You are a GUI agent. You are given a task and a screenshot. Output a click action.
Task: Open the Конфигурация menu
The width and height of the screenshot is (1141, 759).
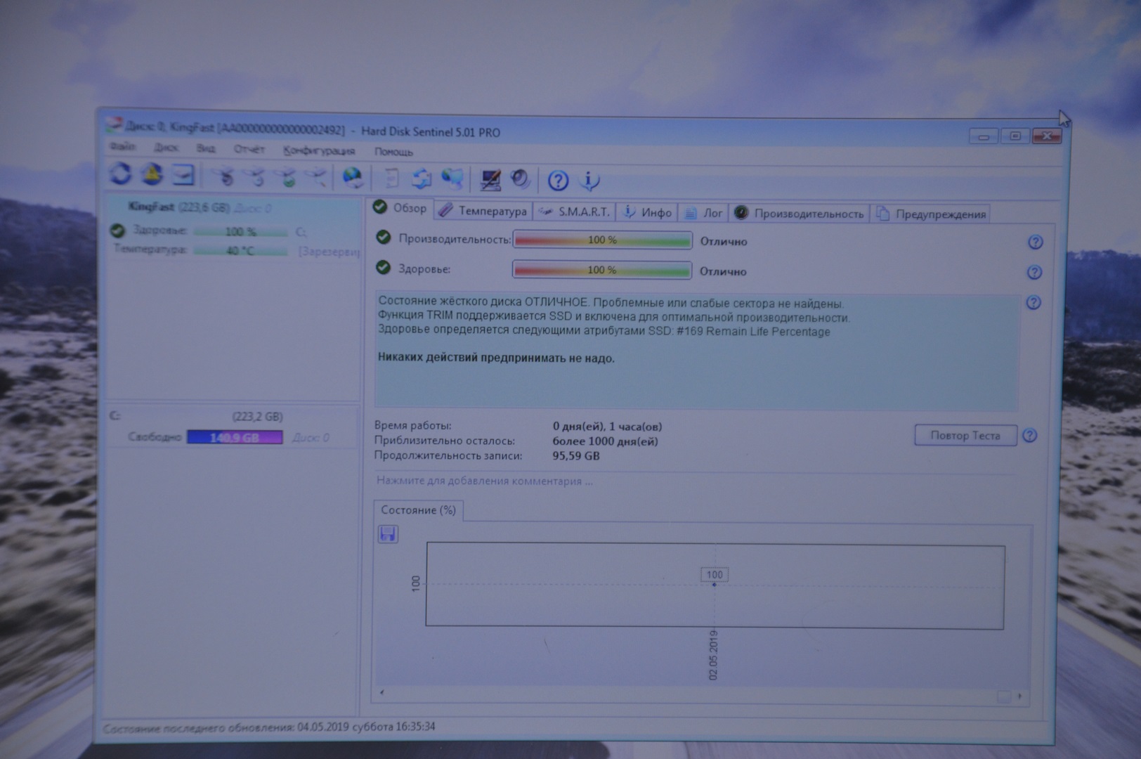click(318, 150)
